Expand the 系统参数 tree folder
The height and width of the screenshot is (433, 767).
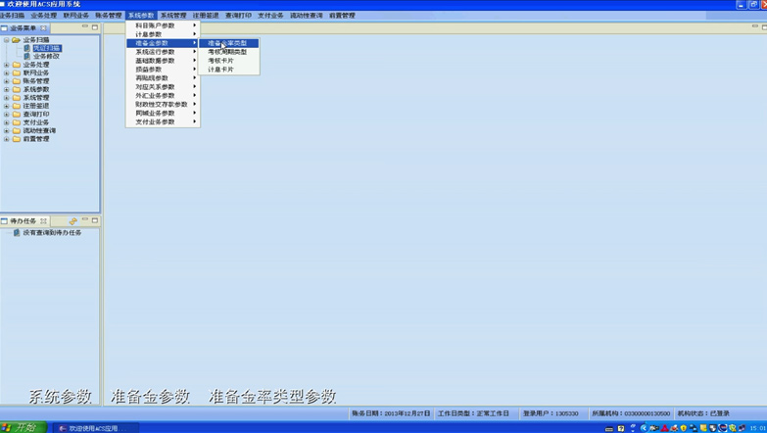[x=6, y=89]
